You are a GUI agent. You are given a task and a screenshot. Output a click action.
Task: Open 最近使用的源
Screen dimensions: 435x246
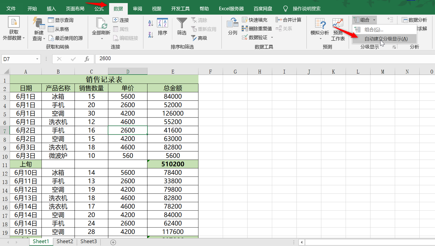[x=66, y=38]
